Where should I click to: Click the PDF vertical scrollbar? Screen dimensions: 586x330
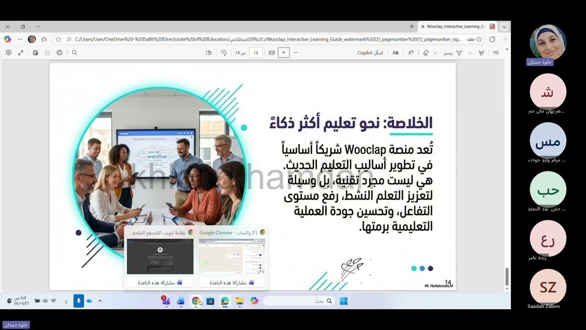(507, 276)
